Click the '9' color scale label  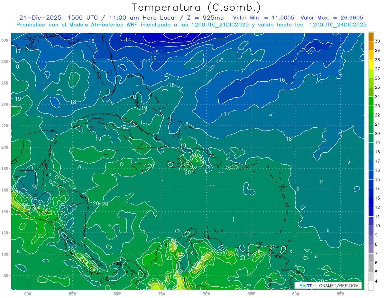[x=376, y=235]
